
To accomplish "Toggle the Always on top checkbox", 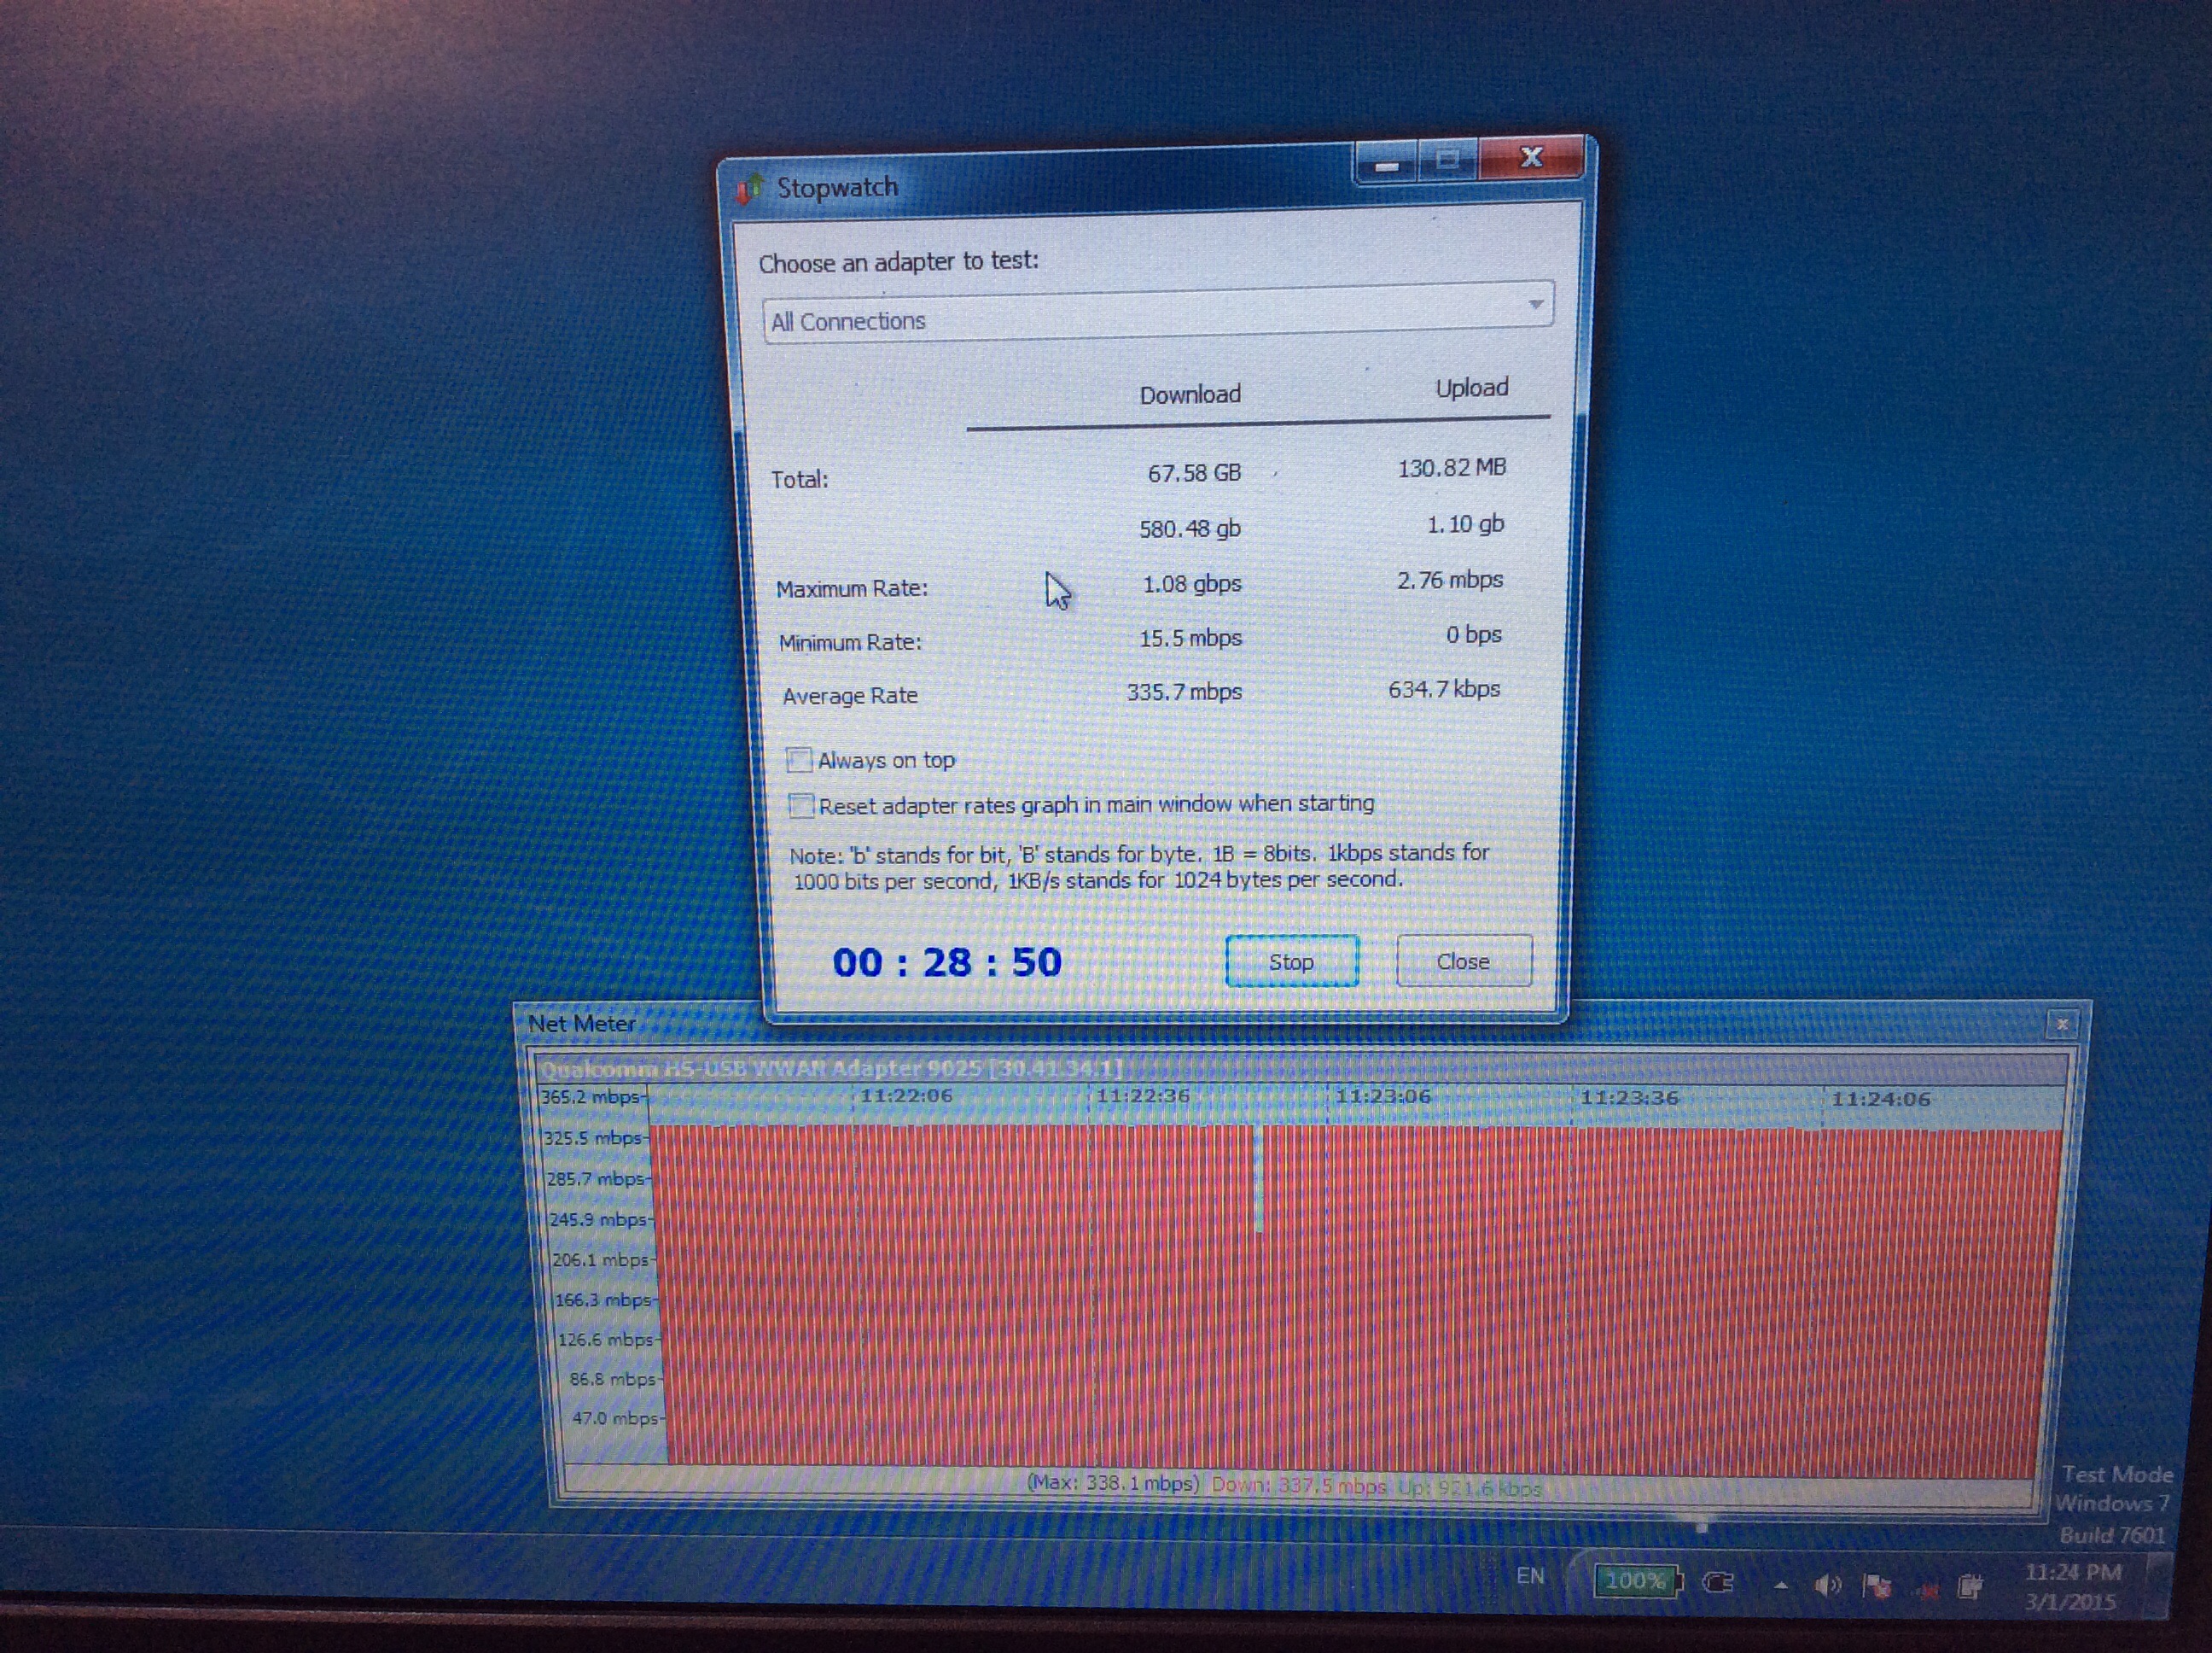I will 799,761.
